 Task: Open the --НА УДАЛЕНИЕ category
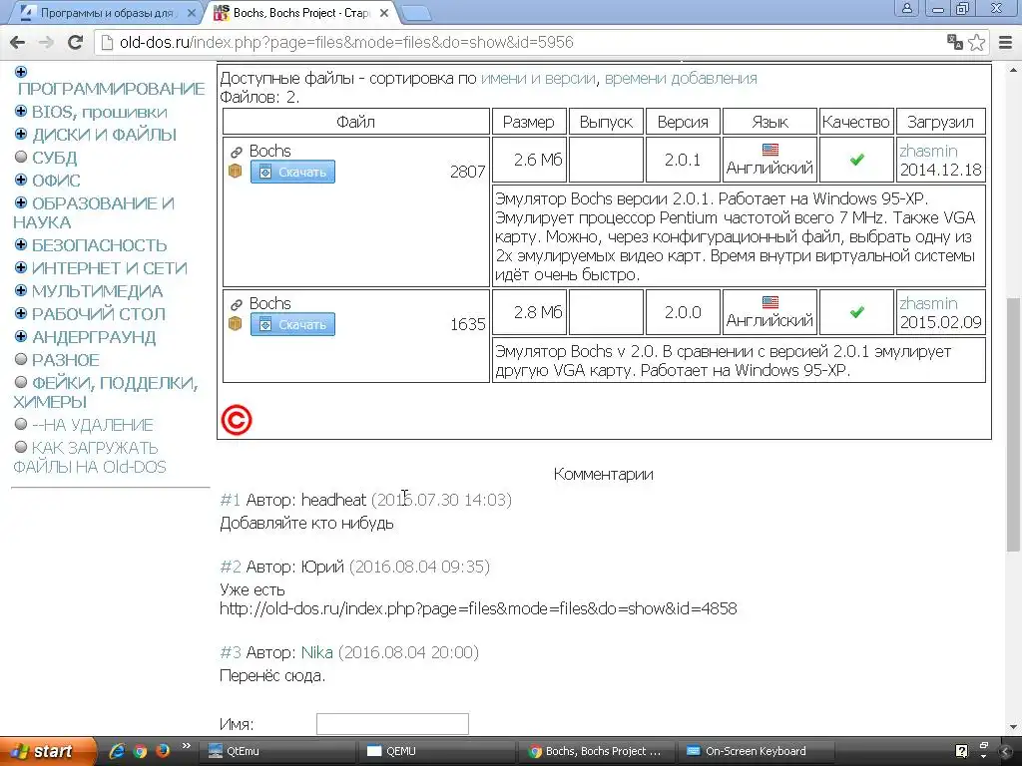point(93,425)
